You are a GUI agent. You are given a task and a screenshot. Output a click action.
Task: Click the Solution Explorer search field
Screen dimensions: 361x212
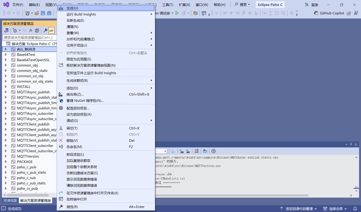(x=29, y=37)
